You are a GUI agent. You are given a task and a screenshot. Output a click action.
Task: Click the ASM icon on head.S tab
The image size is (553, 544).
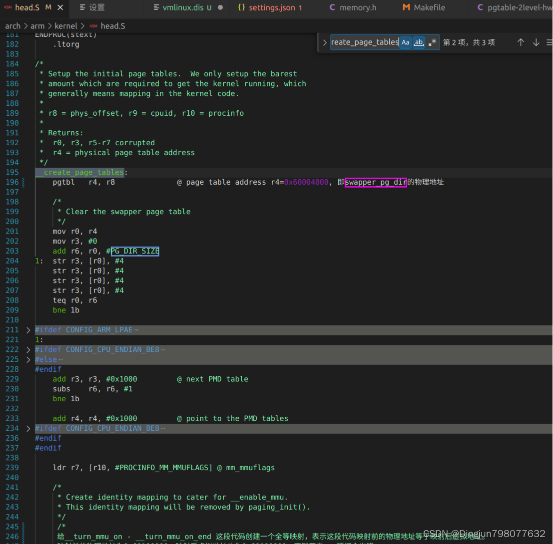pyautogui.click(x=7, y=7)
